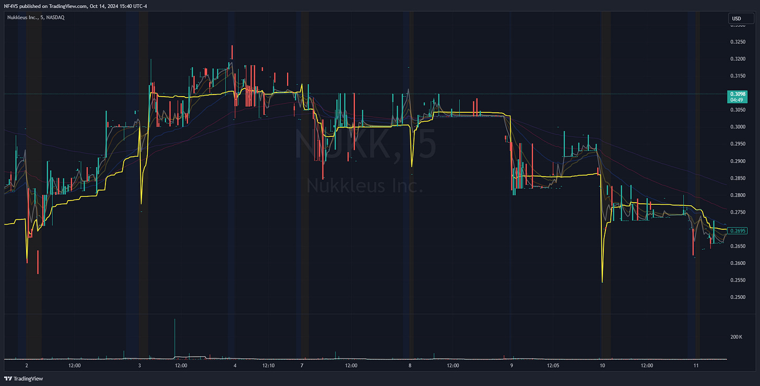Click the 0.3000 price axis label

[x=738, y=127]
